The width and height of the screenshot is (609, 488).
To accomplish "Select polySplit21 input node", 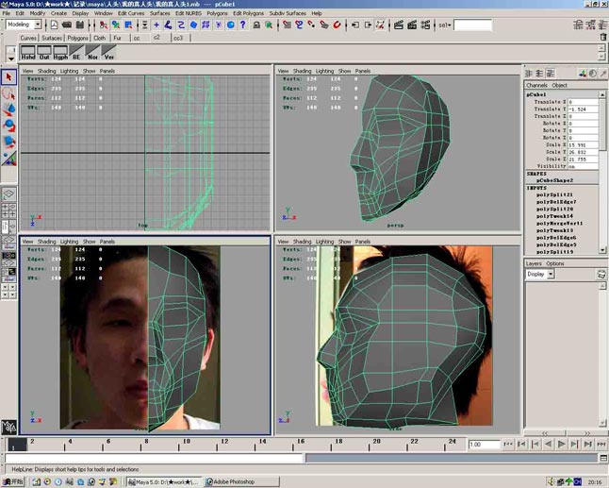I will click(x=554, y=194).
